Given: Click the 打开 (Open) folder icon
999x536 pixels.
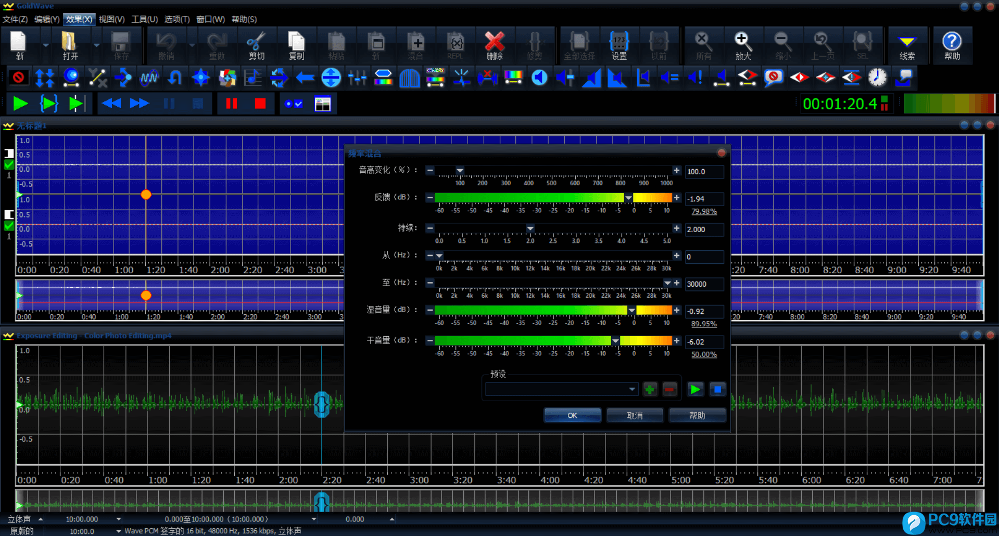Looking at the screenshot, I should 70,45.
